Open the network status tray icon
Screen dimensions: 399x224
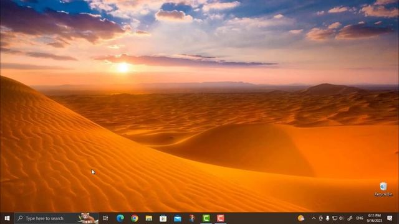point(335,218)
